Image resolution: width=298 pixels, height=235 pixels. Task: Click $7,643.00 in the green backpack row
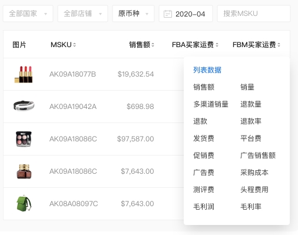(x=137, y=204)
